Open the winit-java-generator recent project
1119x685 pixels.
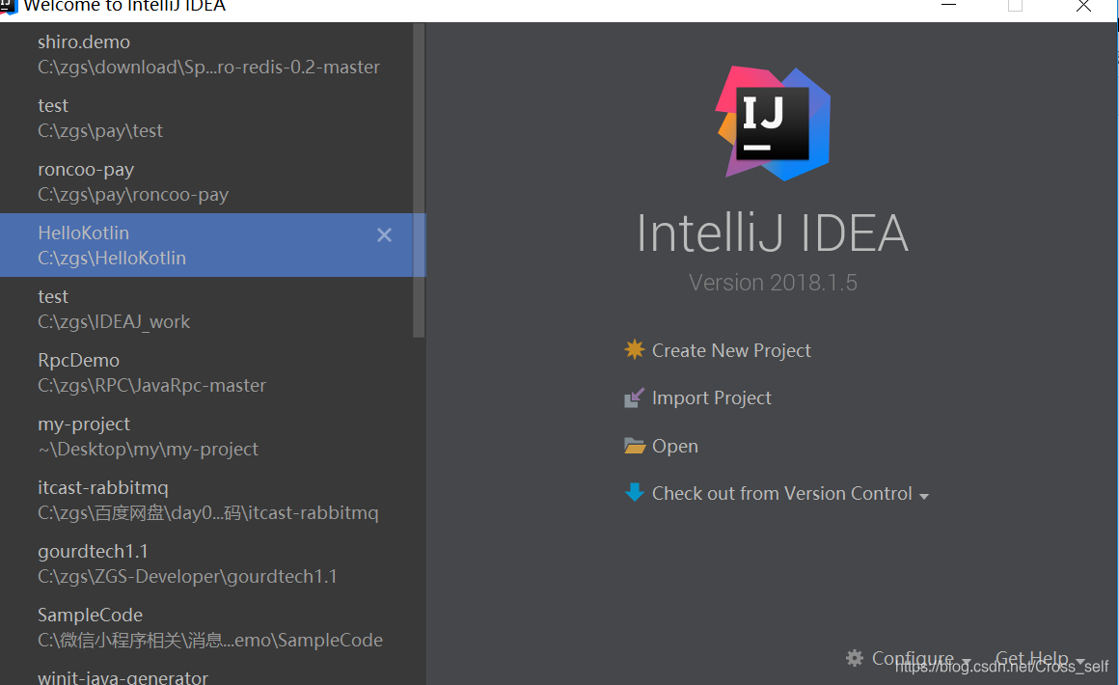(x=206, y=674)
